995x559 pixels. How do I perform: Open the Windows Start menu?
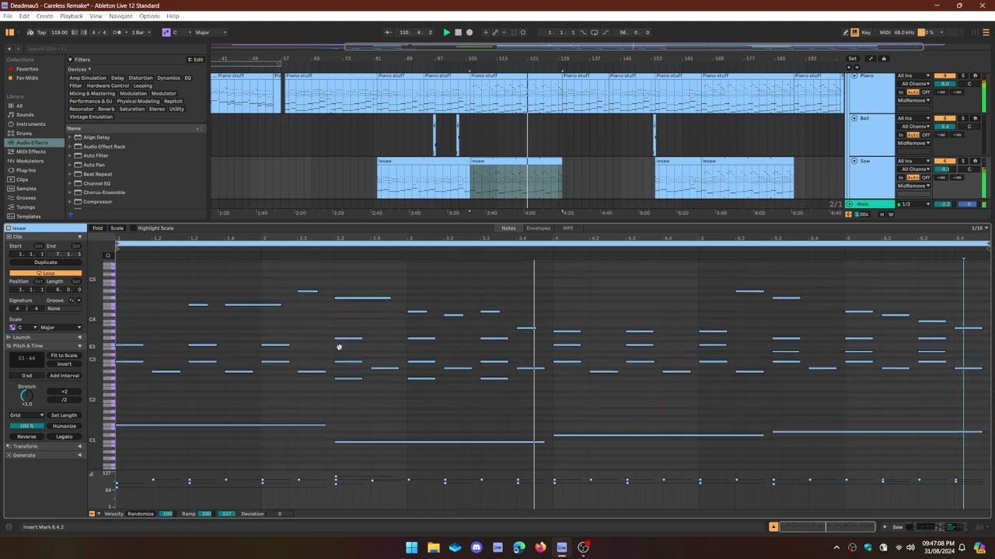pos(411,547)
